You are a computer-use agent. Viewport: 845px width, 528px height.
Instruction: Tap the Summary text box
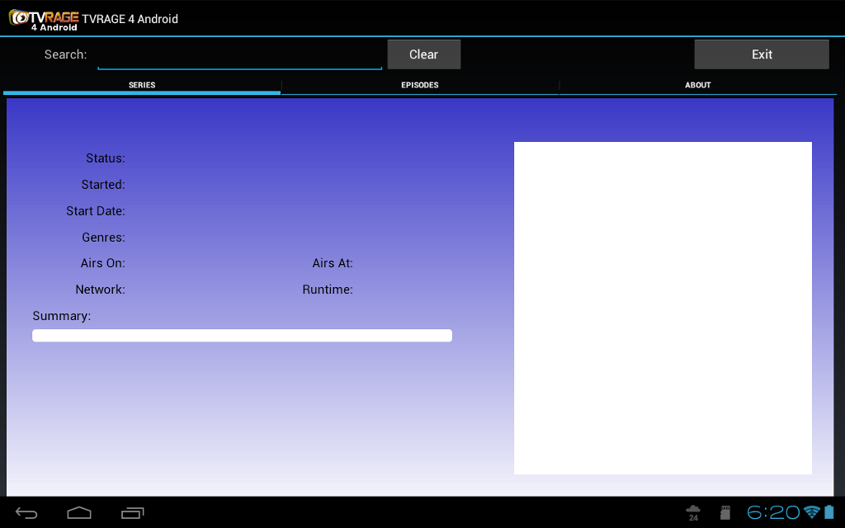pos(242,336)
